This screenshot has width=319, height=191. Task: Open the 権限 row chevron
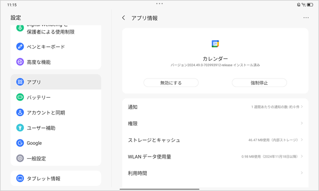(301, 123)
